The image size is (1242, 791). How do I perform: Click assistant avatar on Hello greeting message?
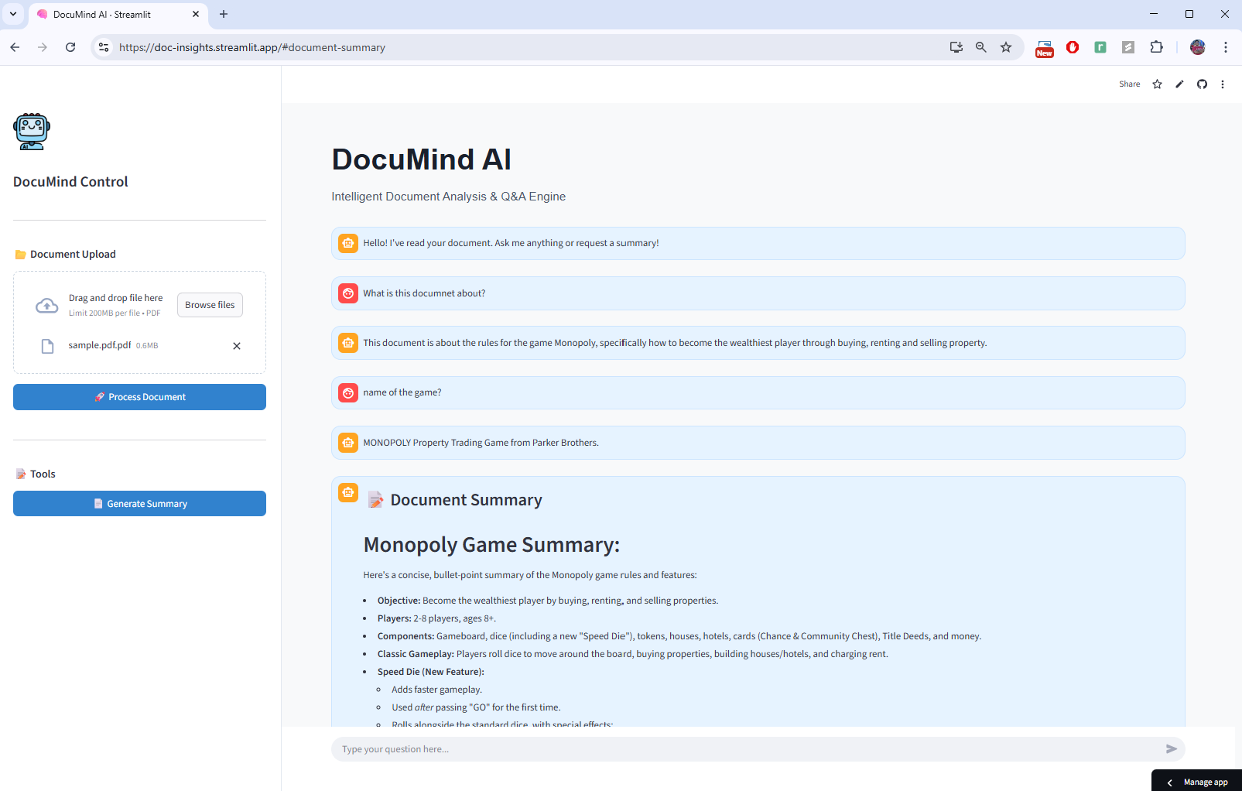click(348, 243)
